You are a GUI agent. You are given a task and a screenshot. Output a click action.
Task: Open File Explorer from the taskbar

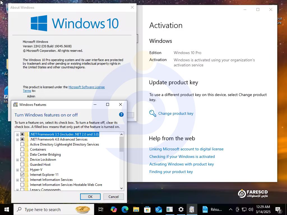[x=136, y=209]
